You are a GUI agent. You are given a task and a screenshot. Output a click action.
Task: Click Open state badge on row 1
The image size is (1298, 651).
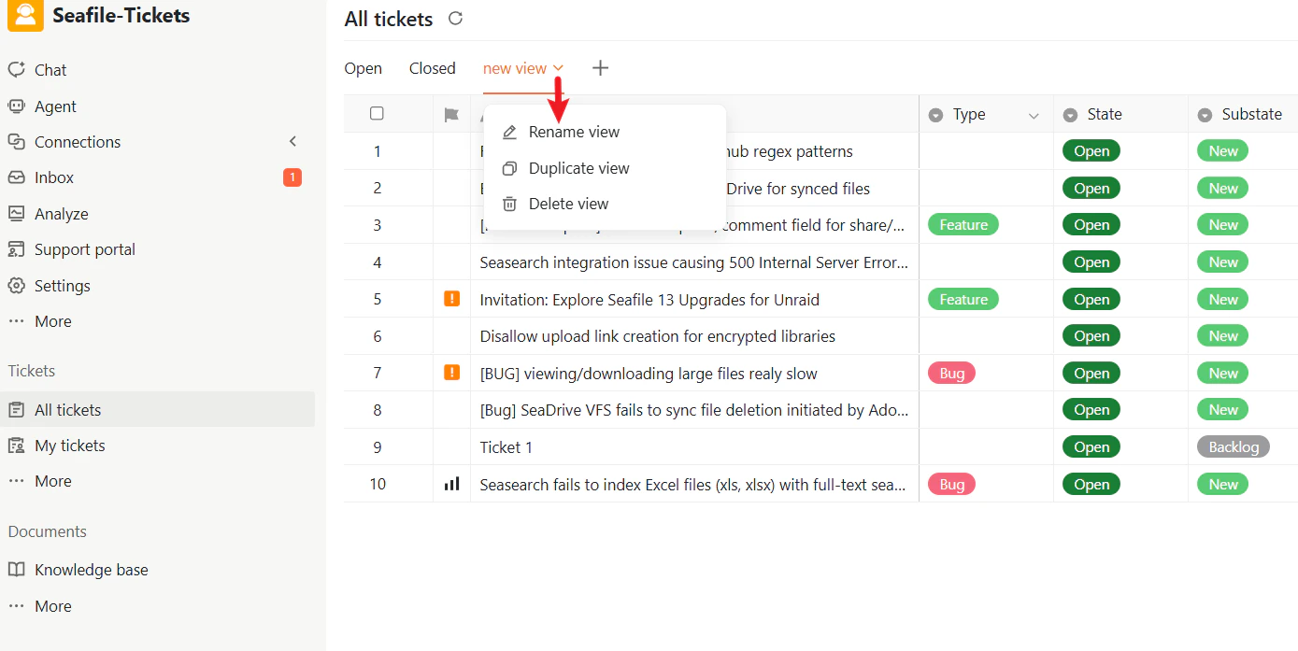pyautogui.click(x=1091, y=151)
